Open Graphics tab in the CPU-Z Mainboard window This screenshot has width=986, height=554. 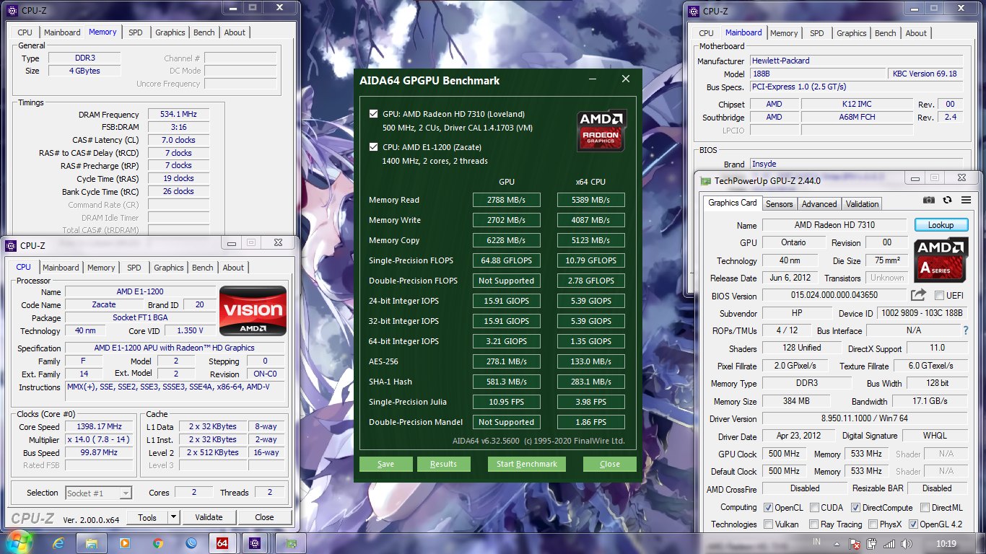click(x=852, y=33)
